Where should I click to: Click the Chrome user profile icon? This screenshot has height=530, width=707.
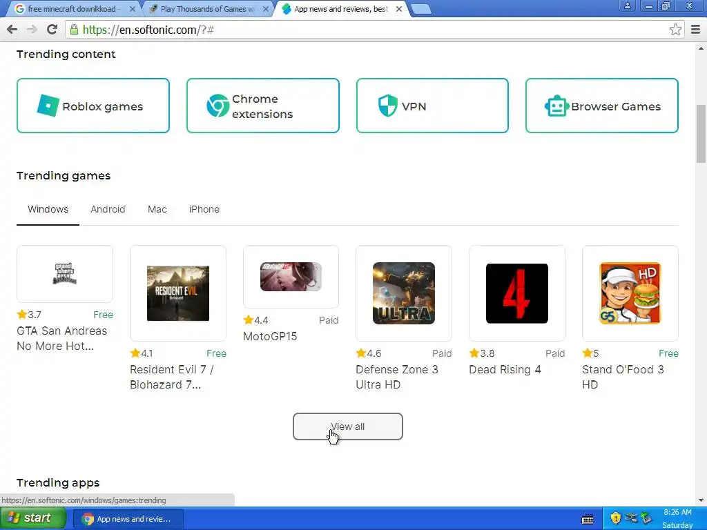[x=627, y=6]
